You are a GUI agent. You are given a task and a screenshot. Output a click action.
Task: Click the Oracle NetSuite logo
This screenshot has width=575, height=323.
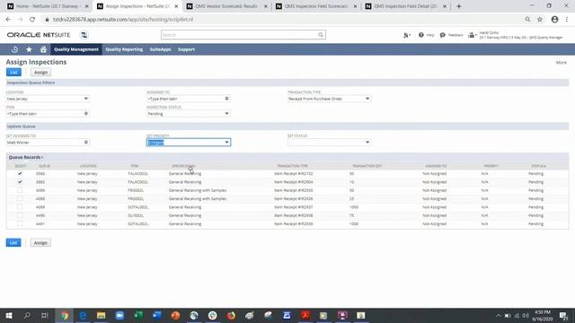click(x=39, y=35)
